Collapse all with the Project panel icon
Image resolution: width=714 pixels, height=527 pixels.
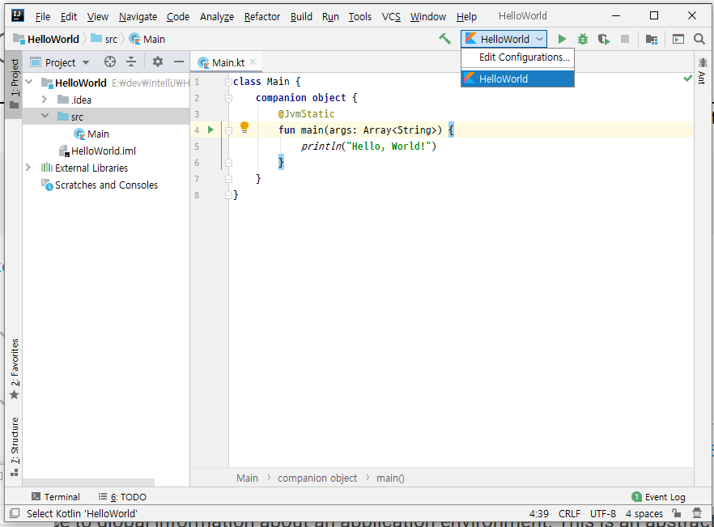(131, 62)
